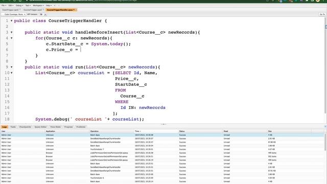Image resolution: width=327 pixels, height=184 pixels.
Task: Collapse the class at line 1
Action: coord(11,21)
